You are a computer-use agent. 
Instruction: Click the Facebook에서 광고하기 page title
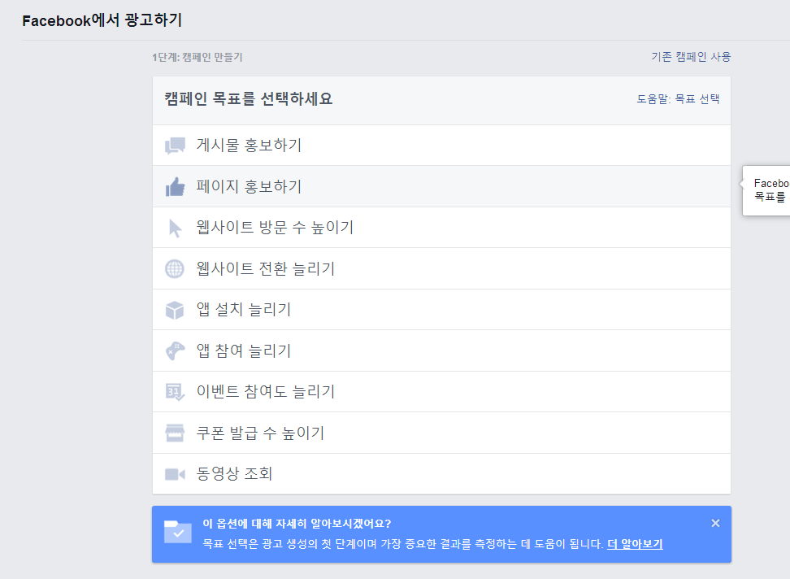tap(102, 20)
